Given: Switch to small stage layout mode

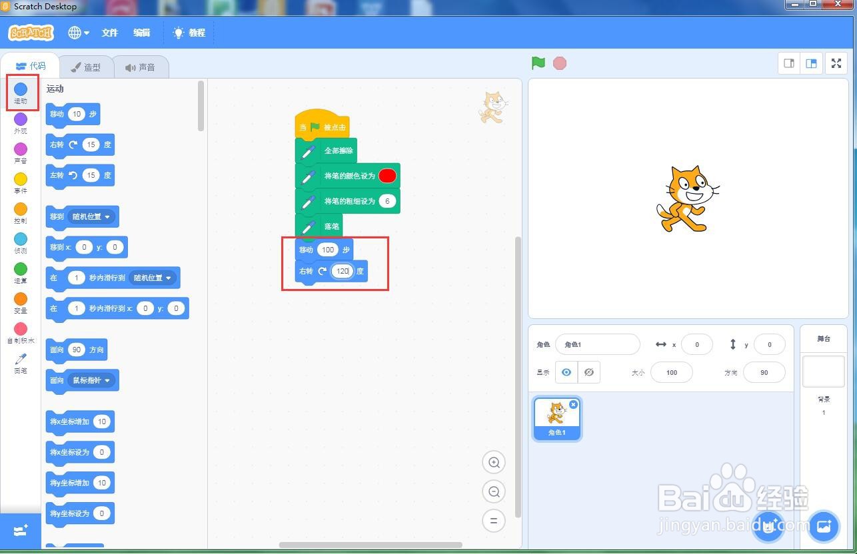Looking at the screenshot, I should 789,63.
